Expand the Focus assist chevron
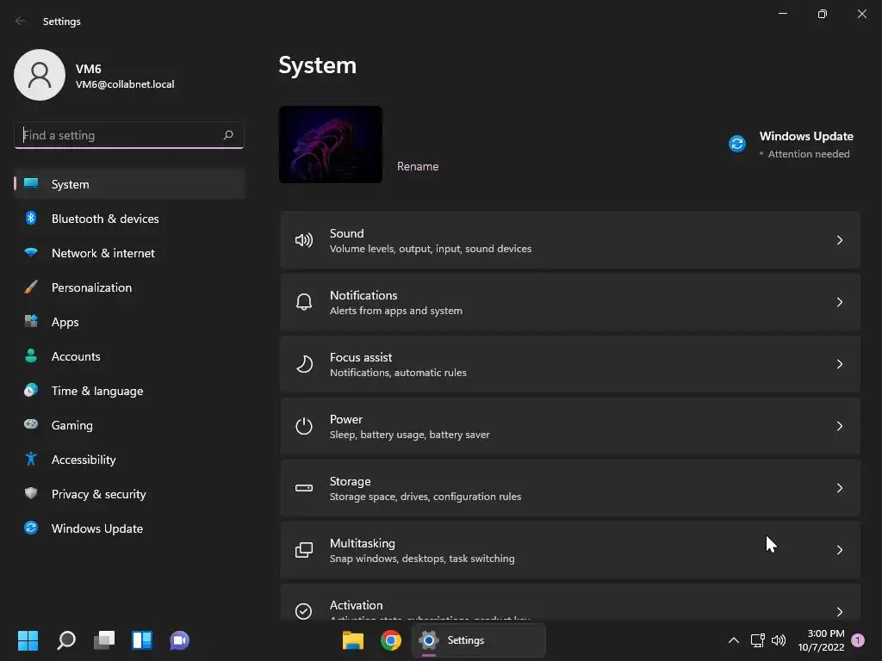 (839, 364)
